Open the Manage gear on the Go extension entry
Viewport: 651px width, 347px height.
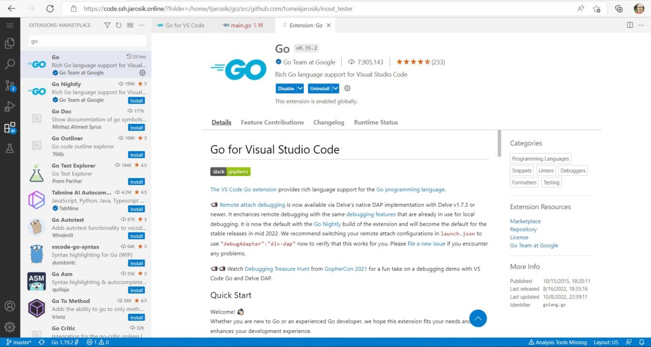142,72
